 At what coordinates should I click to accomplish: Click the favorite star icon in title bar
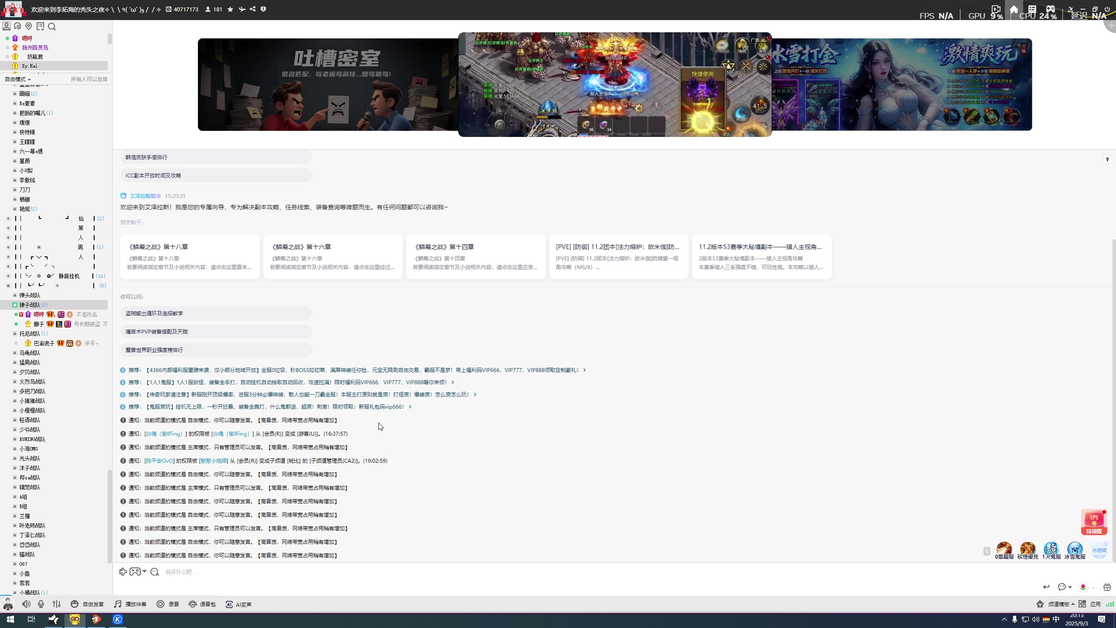[x=230, y=9]
